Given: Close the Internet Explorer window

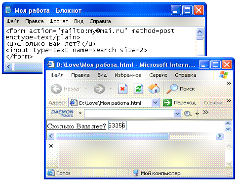Looking at the screenshot, I should click(x=227, y=64).
